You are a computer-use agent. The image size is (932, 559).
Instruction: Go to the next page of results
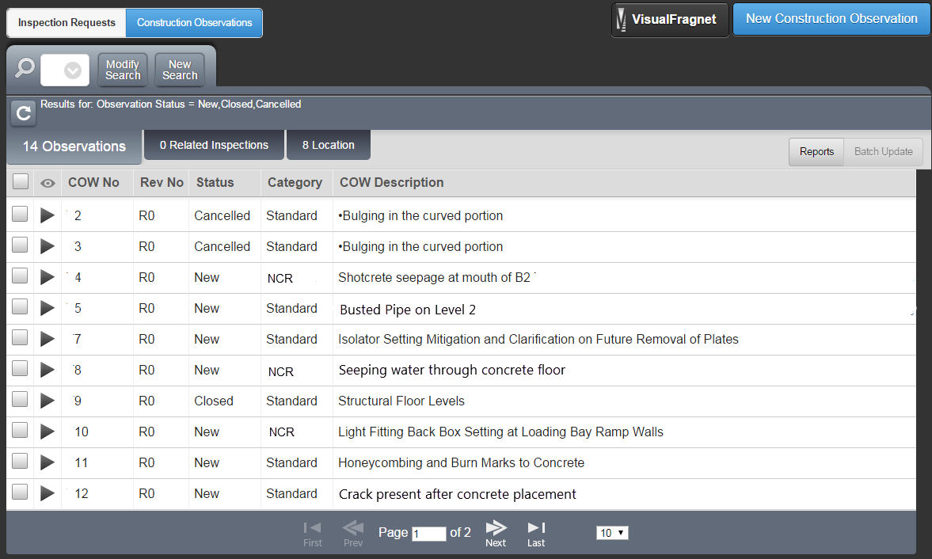coord(496,533)
